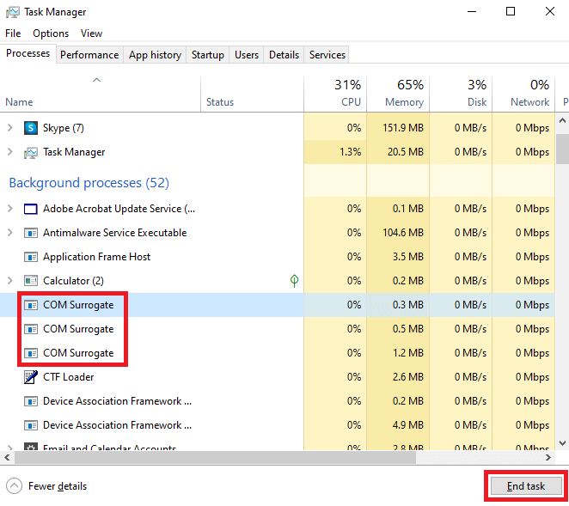Click the green leaf suspended icon on Calculator
The width and height of the screenshot is (569, 506).
pos(294,280)
